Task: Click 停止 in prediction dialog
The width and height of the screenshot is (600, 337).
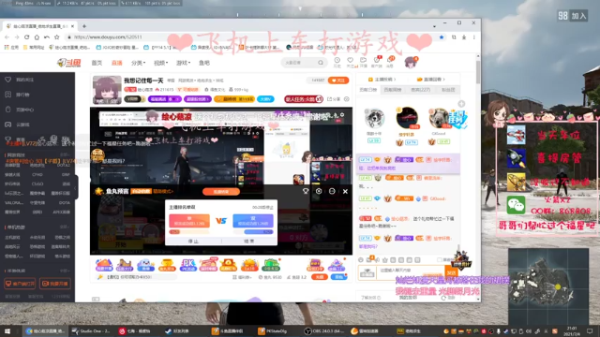Action: (x=193, y=242)
